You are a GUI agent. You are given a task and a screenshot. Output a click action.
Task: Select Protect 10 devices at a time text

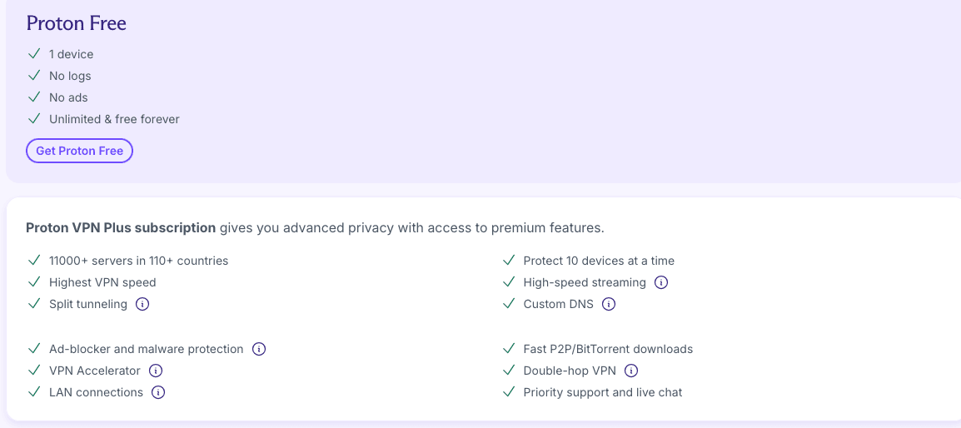[599, 261]
